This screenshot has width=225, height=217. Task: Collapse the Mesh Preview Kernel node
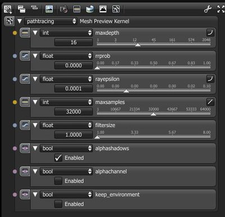click(20, 21)
